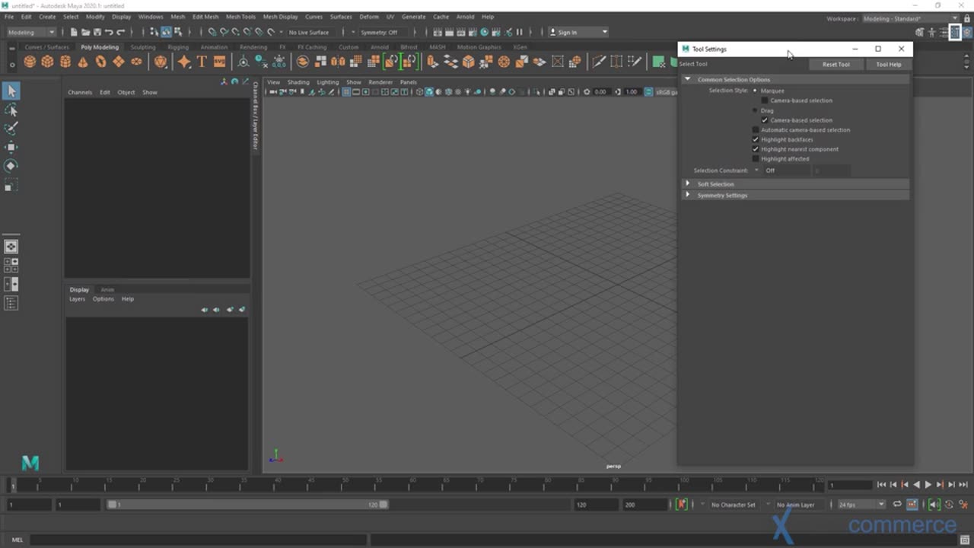Uncheck Highlight backfaces
The image size is (974, 548).
[756, 140]
